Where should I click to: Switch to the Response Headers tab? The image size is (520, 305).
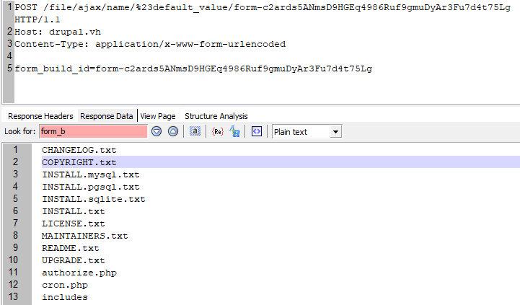(40, 116)
